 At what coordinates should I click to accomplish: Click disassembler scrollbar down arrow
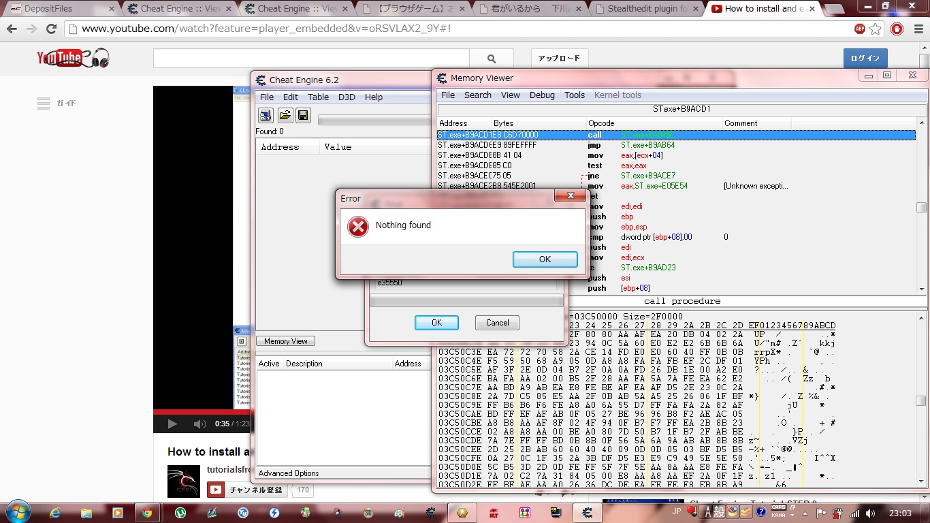921,289
